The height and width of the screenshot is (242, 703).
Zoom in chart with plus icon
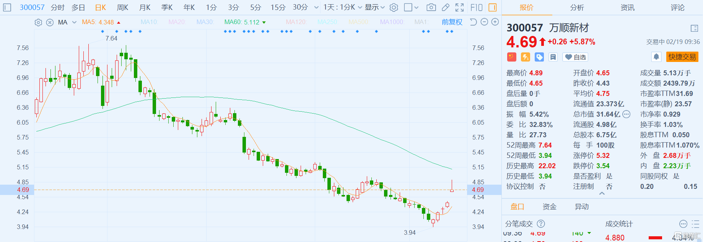click(495, 22)
